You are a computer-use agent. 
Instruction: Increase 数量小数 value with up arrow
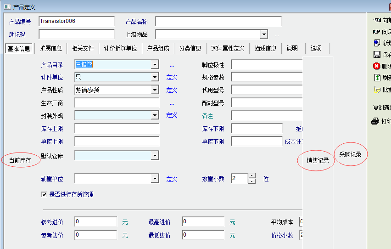pos(251,176)
